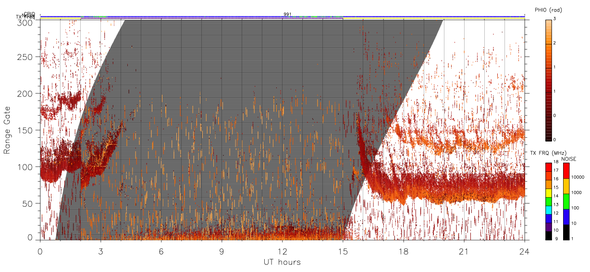
Task: Click the PHI0 (rad) colorbar title
Action: tap(549, 10)
